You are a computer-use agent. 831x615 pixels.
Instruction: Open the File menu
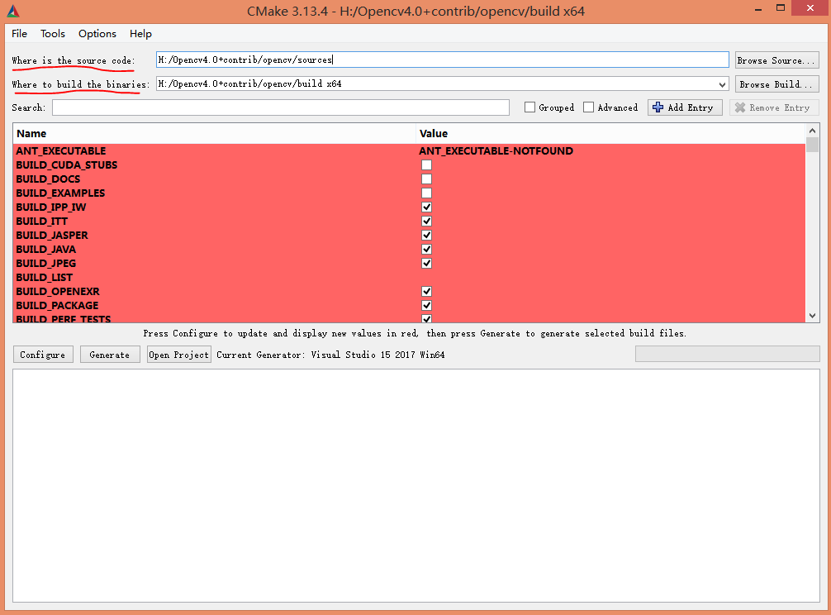coord(19,33)
